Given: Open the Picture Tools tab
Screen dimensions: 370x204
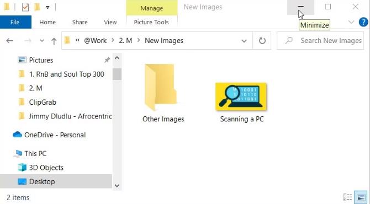Looking at the screenshot, I should (151, 22).
